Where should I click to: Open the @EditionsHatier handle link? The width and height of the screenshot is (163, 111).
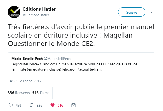[x=36, y=15]
